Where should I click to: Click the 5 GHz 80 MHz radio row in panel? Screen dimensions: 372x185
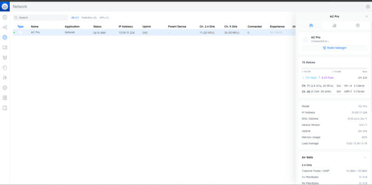coord(333,91)
